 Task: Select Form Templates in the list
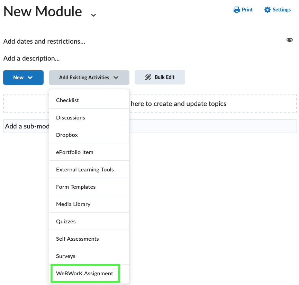point(89,187)
